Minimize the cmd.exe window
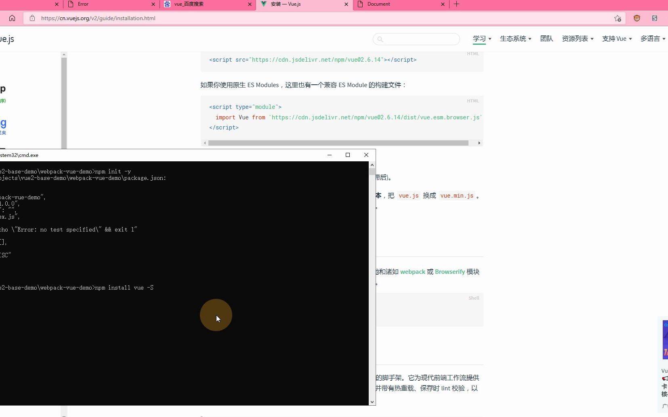 (330, 155)
